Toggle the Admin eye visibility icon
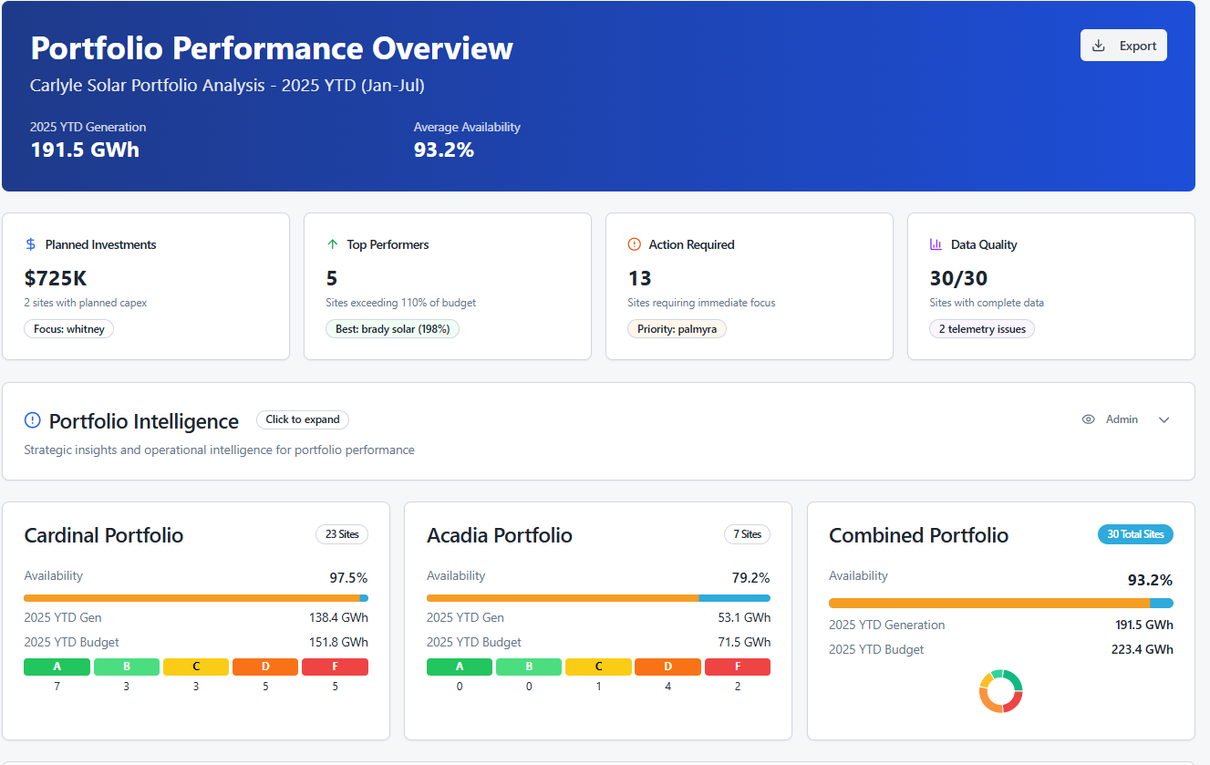This screenshot has width=1210, height=765. coord(1088,419)
